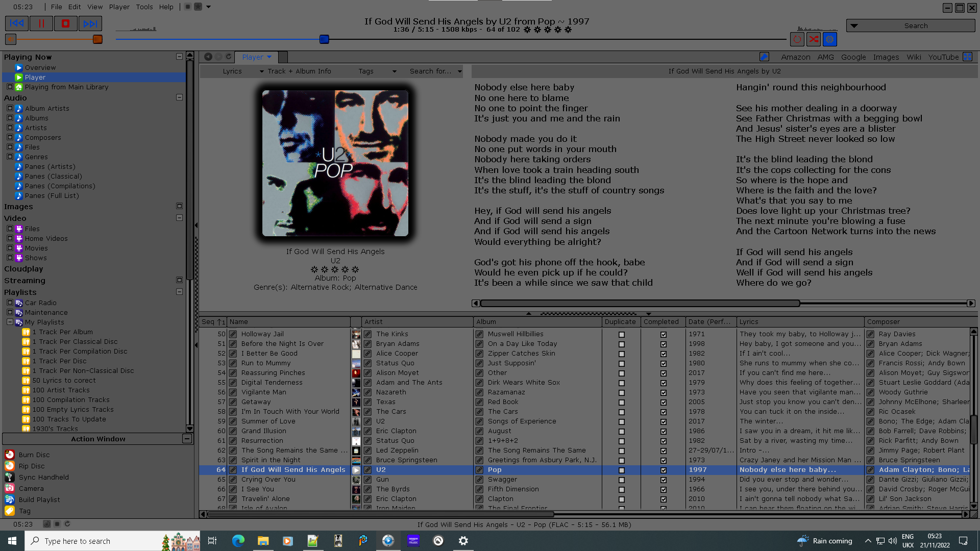The width and height of the screenshot is (980, 551).
Task: Click the star icon in menu bar
Action: 198,7
